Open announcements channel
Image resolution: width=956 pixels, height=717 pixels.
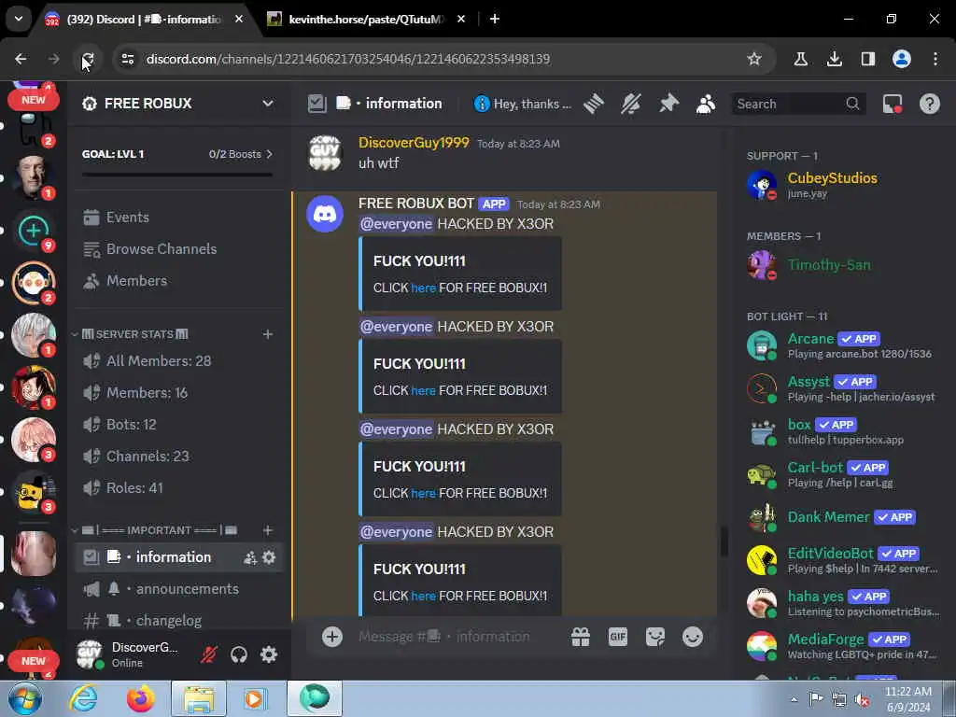pos(177,589)
